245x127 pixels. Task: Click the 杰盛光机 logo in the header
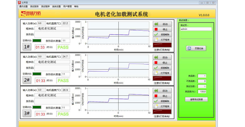(x=31, y=13)
